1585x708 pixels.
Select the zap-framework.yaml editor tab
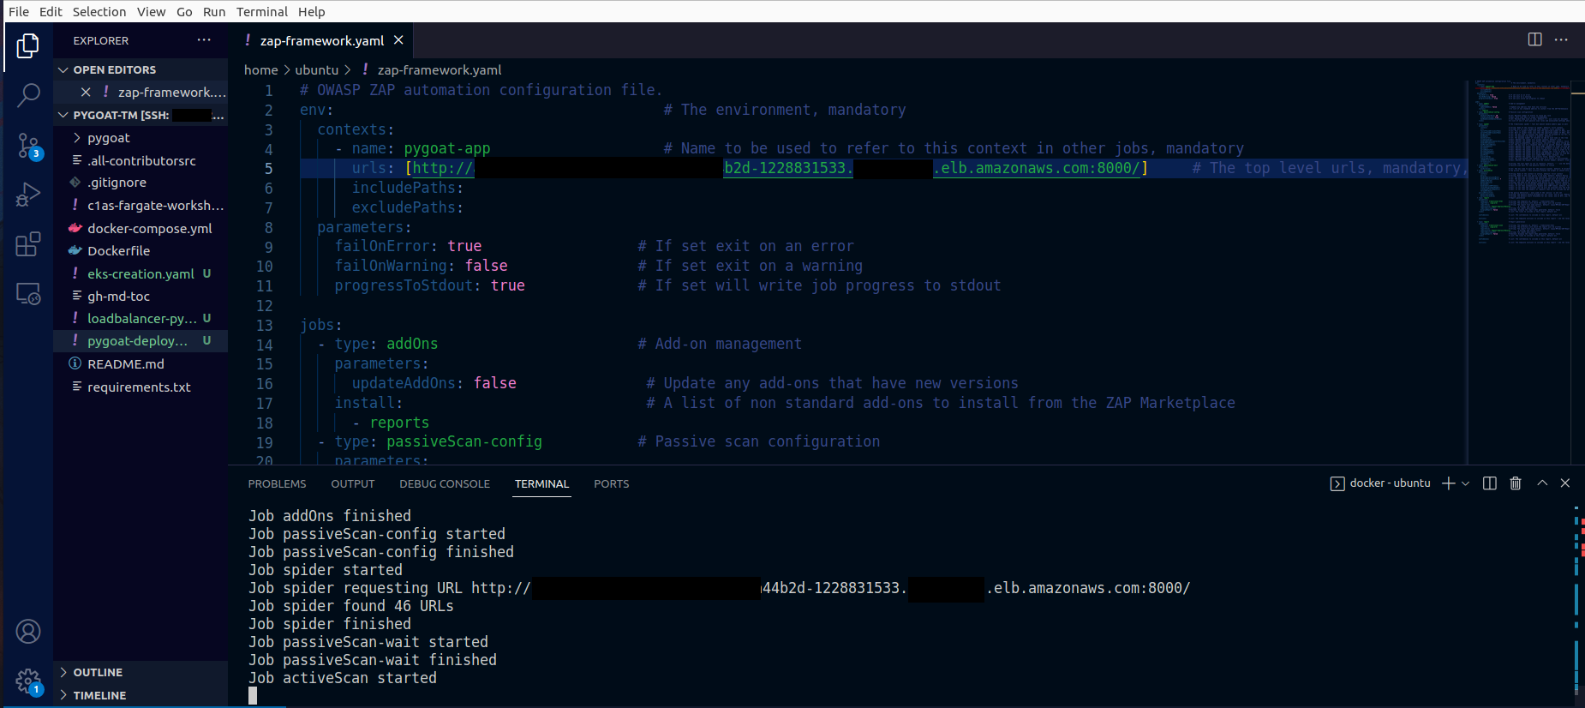[322, 40]
